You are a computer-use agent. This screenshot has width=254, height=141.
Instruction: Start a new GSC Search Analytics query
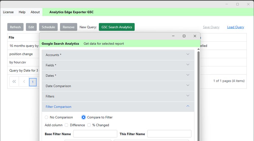click(117, 27)
